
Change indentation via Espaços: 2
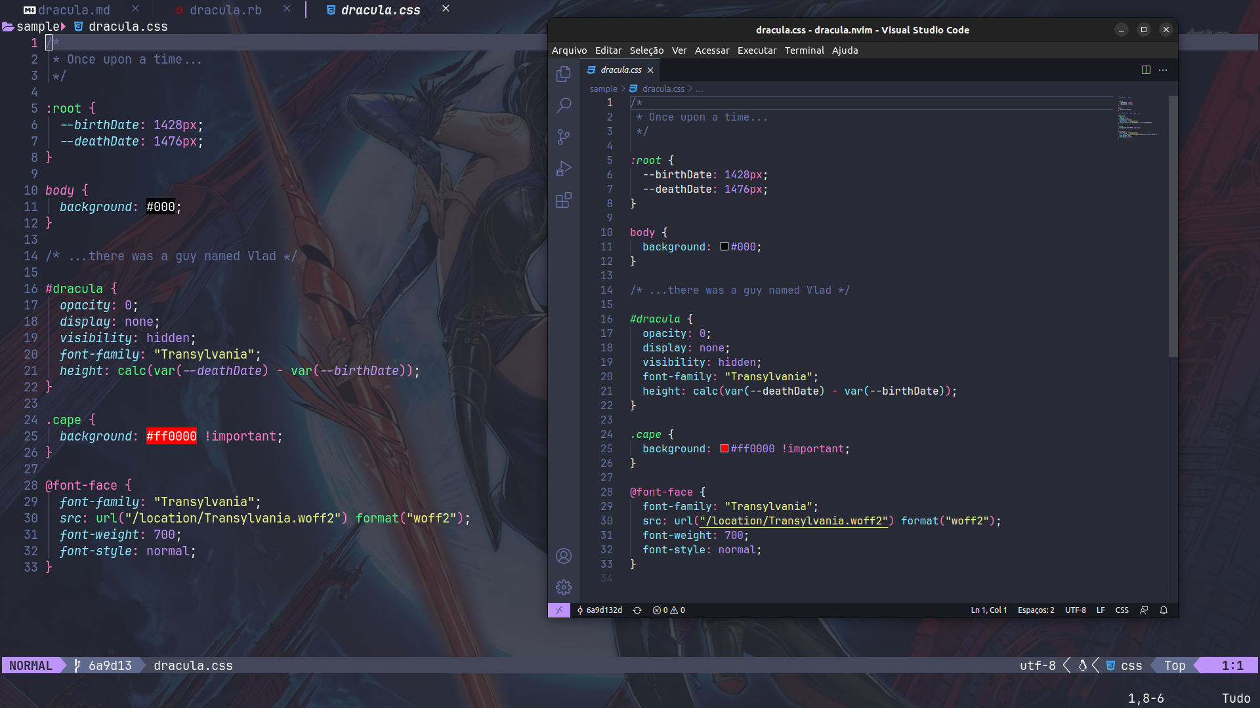[1036, 610]
